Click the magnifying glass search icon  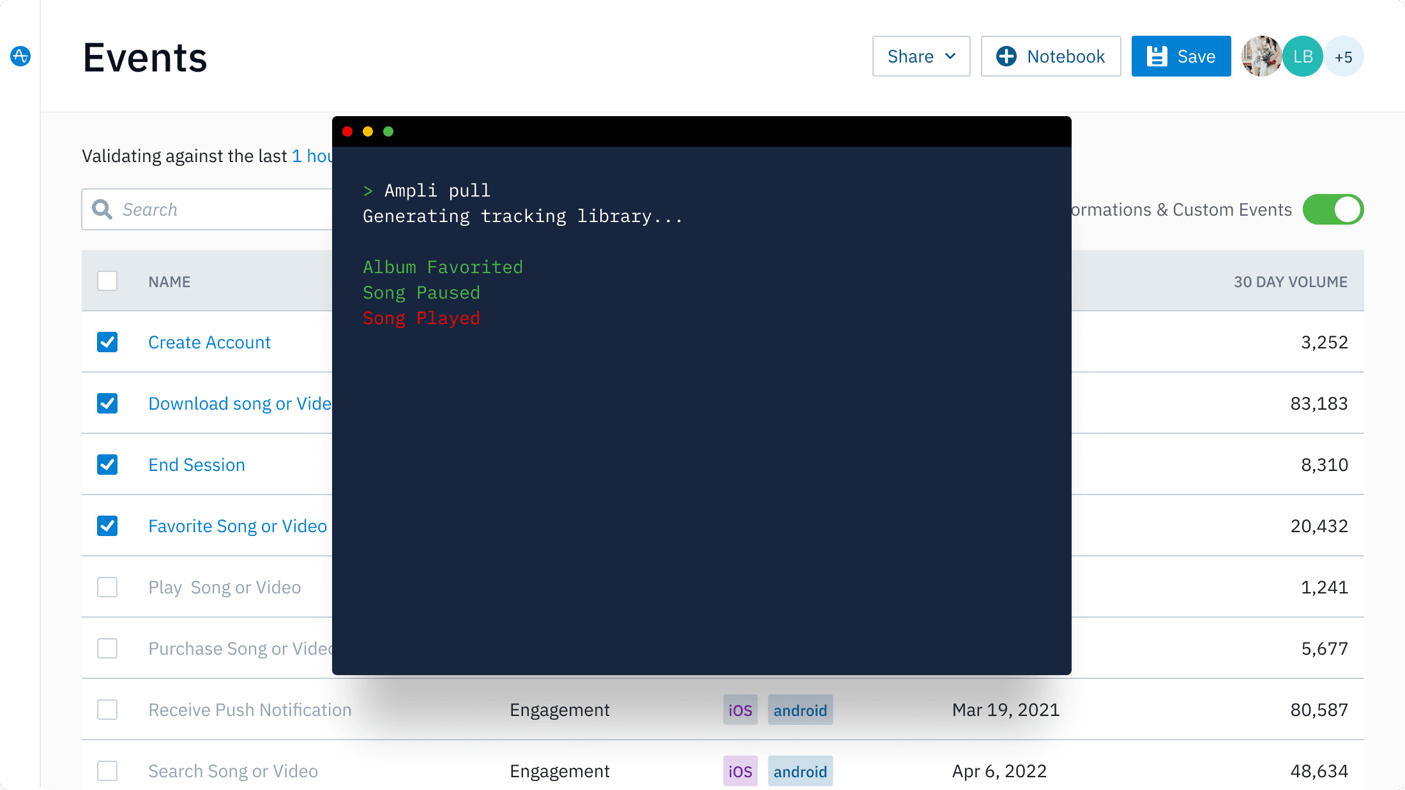102,209
